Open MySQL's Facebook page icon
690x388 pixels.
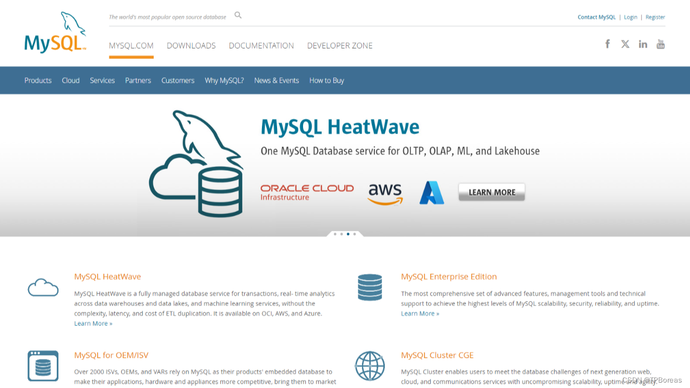pyautogui.click(x=608, y=44)
